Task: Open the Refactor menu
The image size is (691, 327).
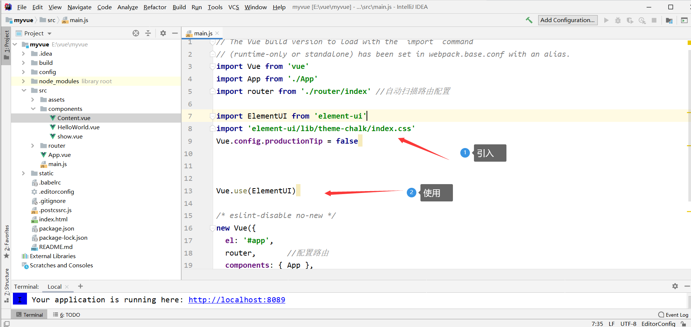Action: tap(155, 7)
